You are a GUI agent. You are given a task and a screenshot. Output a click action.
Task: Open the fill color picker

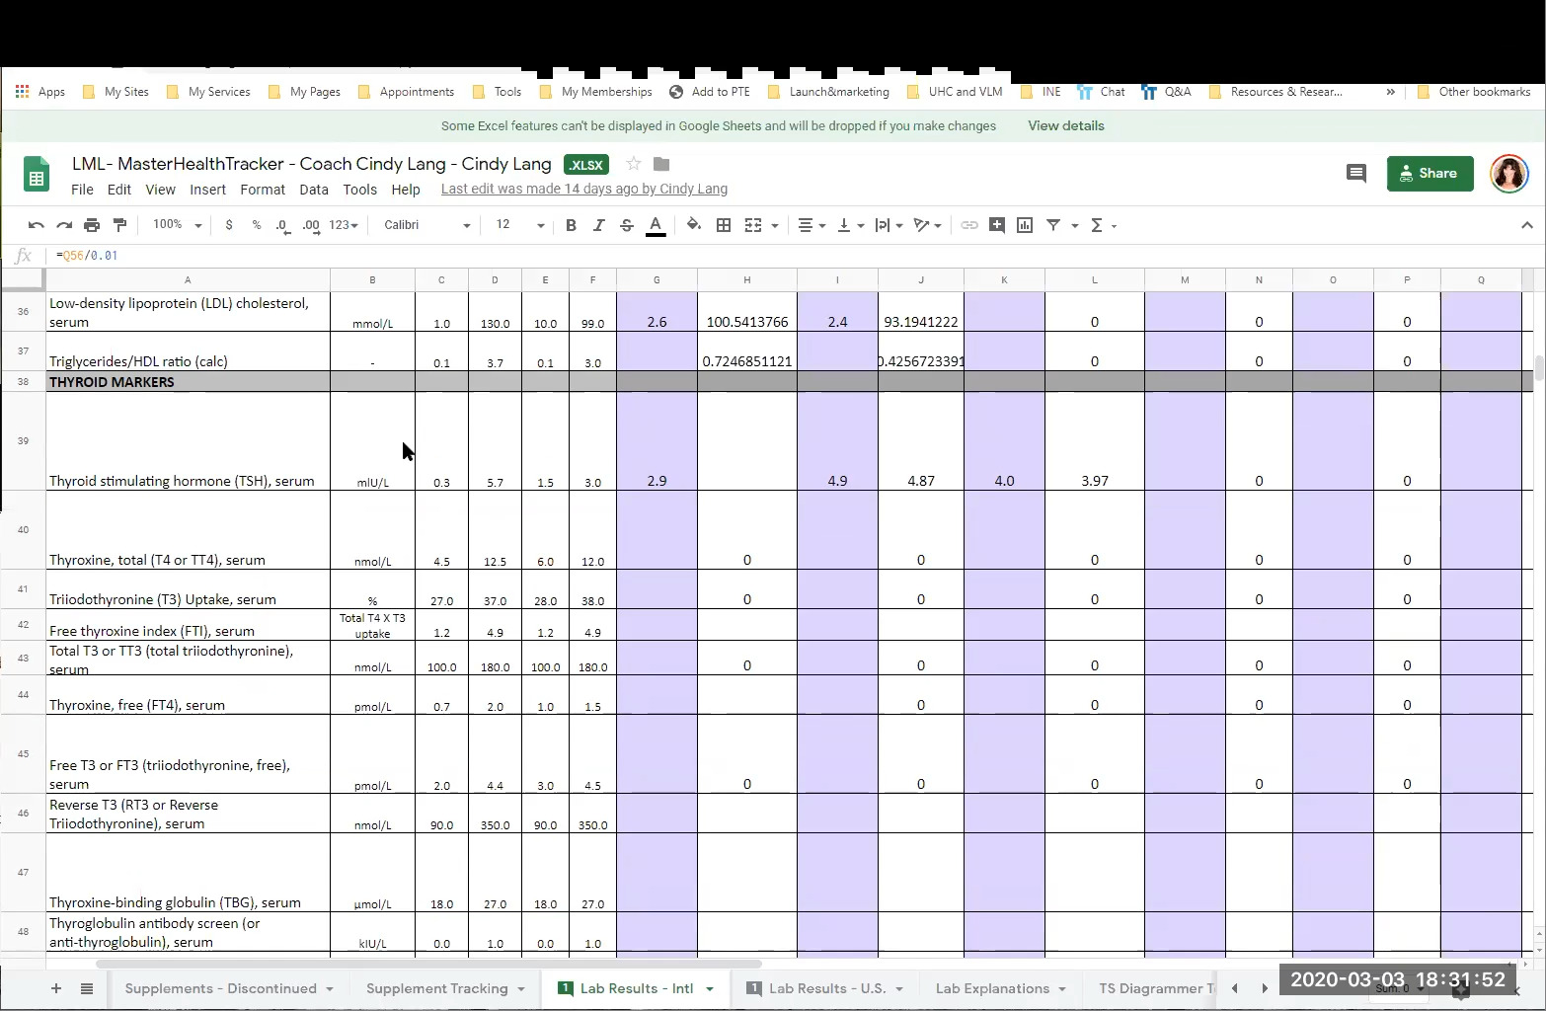694,226
